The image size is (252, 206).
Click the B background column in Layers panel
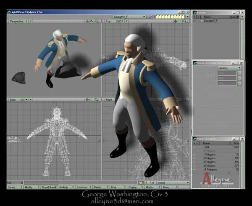198,17
